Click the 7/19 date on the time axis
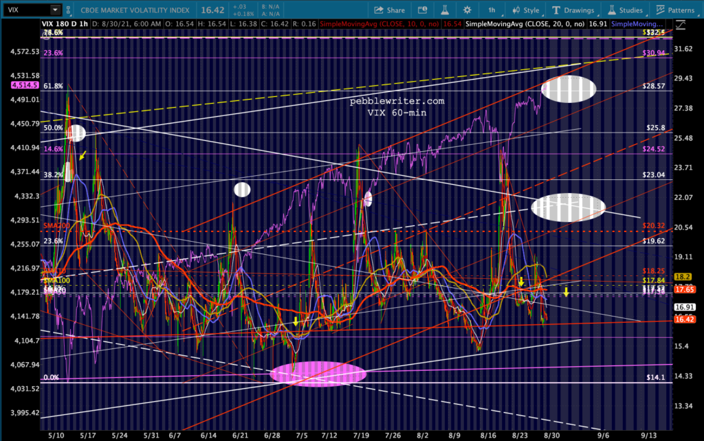The height and width of the screenshot is (441, 704). click(361, 436)
